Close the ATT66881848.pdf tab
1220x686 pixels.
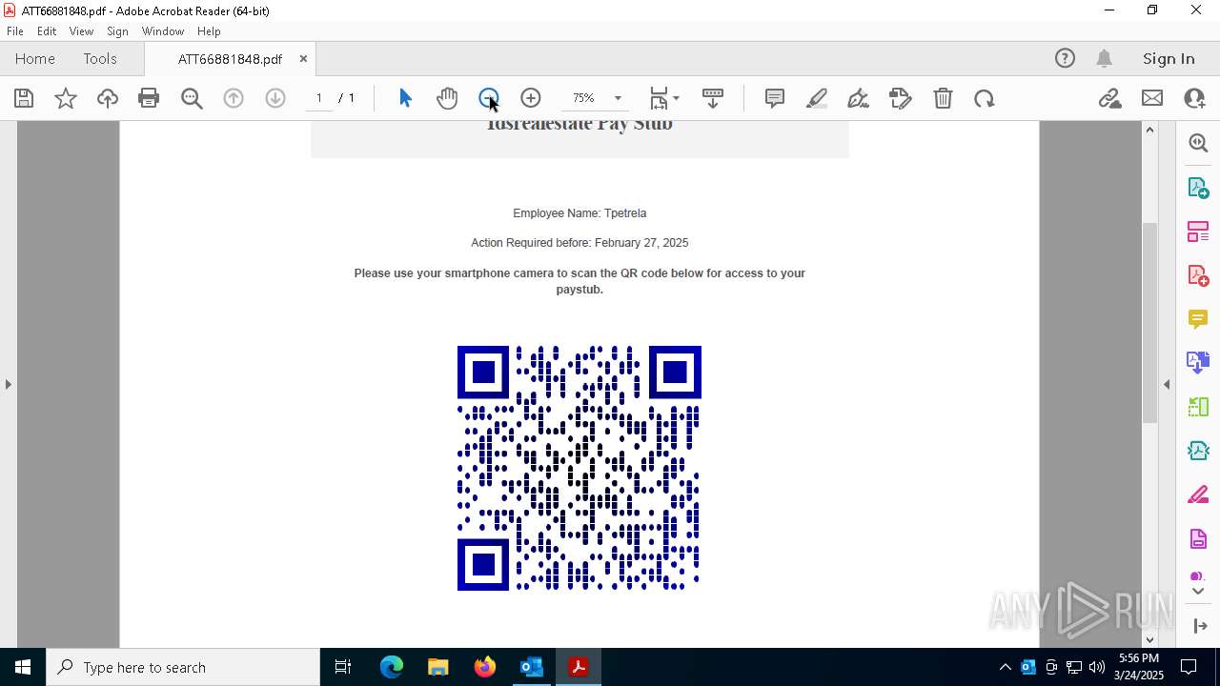303,58
